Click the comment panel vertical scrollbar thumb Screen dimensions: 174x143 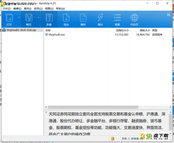click(170, 122)
